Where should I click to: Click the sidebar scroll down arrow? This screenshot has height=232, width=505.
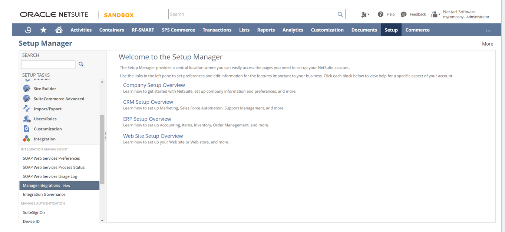coord(102,221)
